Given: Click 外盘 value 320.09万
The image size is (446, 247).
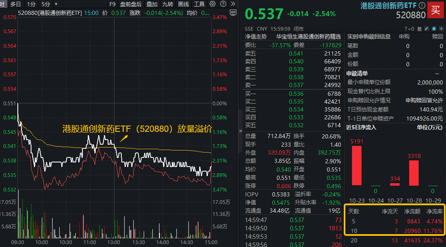Looking at the screenshot, I should [x=279, y=153].
